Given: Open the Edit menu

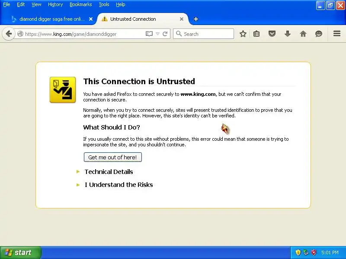Looking at the screenshot, I should [21, 4].
